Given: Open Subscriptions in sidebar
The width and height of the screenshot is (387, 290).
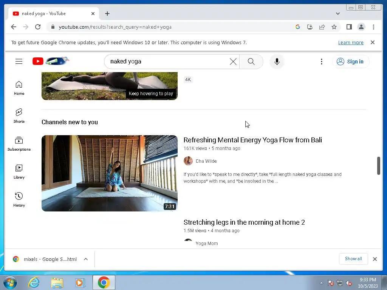Looking at the screenshot, I should pyautogui.click(x=19, y=144).
